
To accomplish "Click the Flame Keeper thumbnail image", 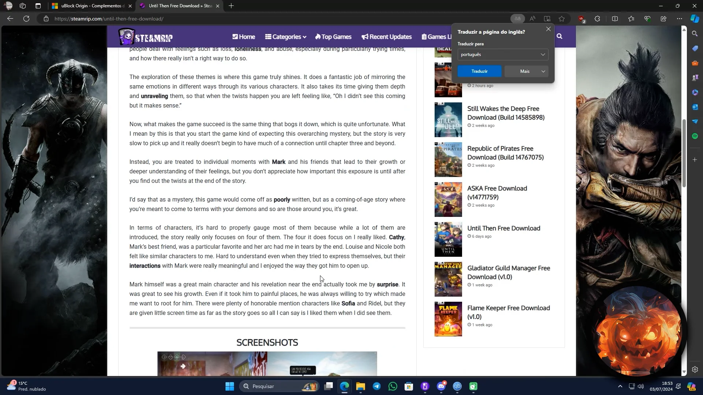I will [x=448, y=319].
